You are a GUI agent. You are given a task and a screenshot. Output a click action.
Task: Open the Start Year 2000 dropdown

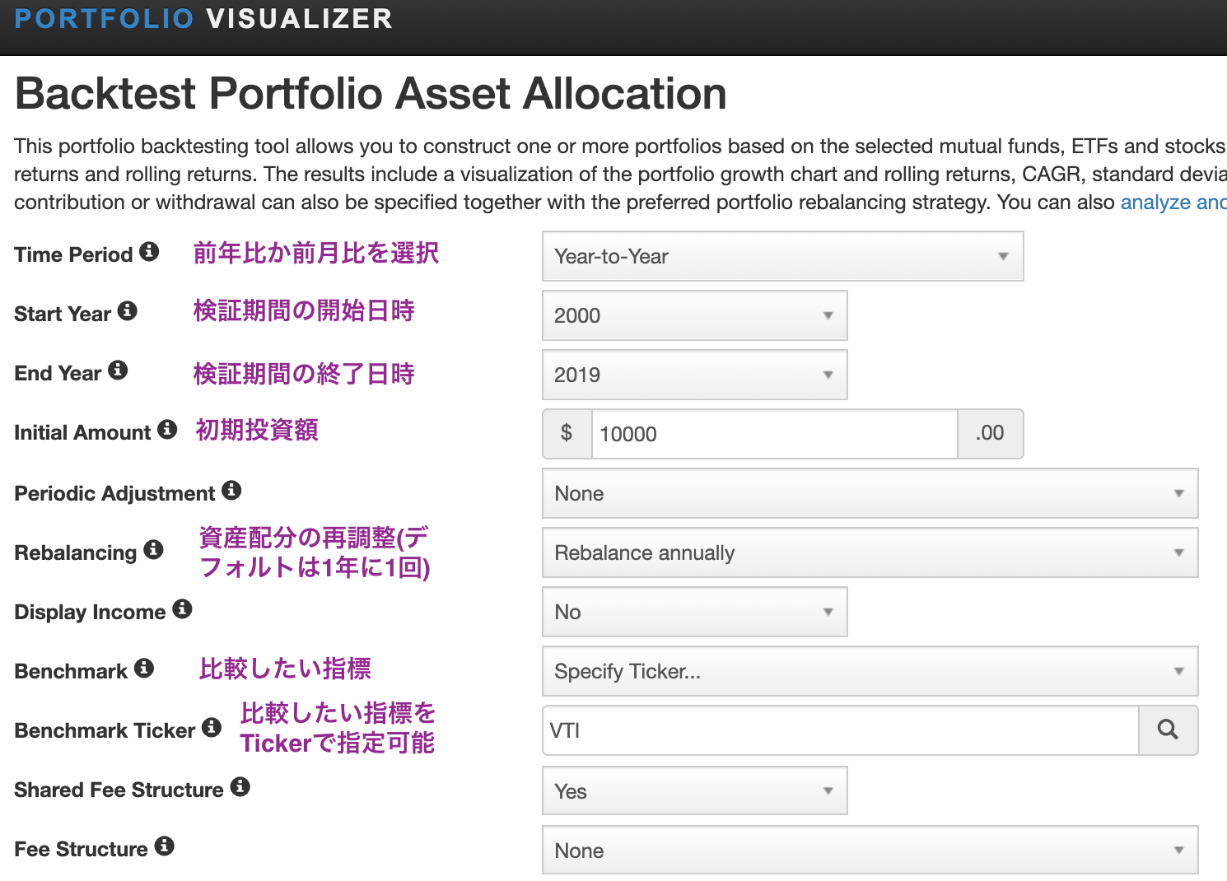tap(694, 315)
